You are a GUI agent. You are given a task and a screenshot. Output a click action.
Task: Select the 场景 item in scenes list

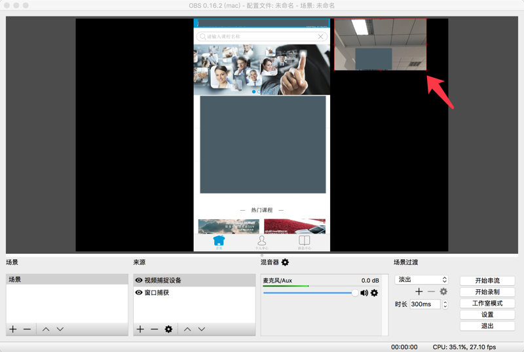[x=67, y=279]
